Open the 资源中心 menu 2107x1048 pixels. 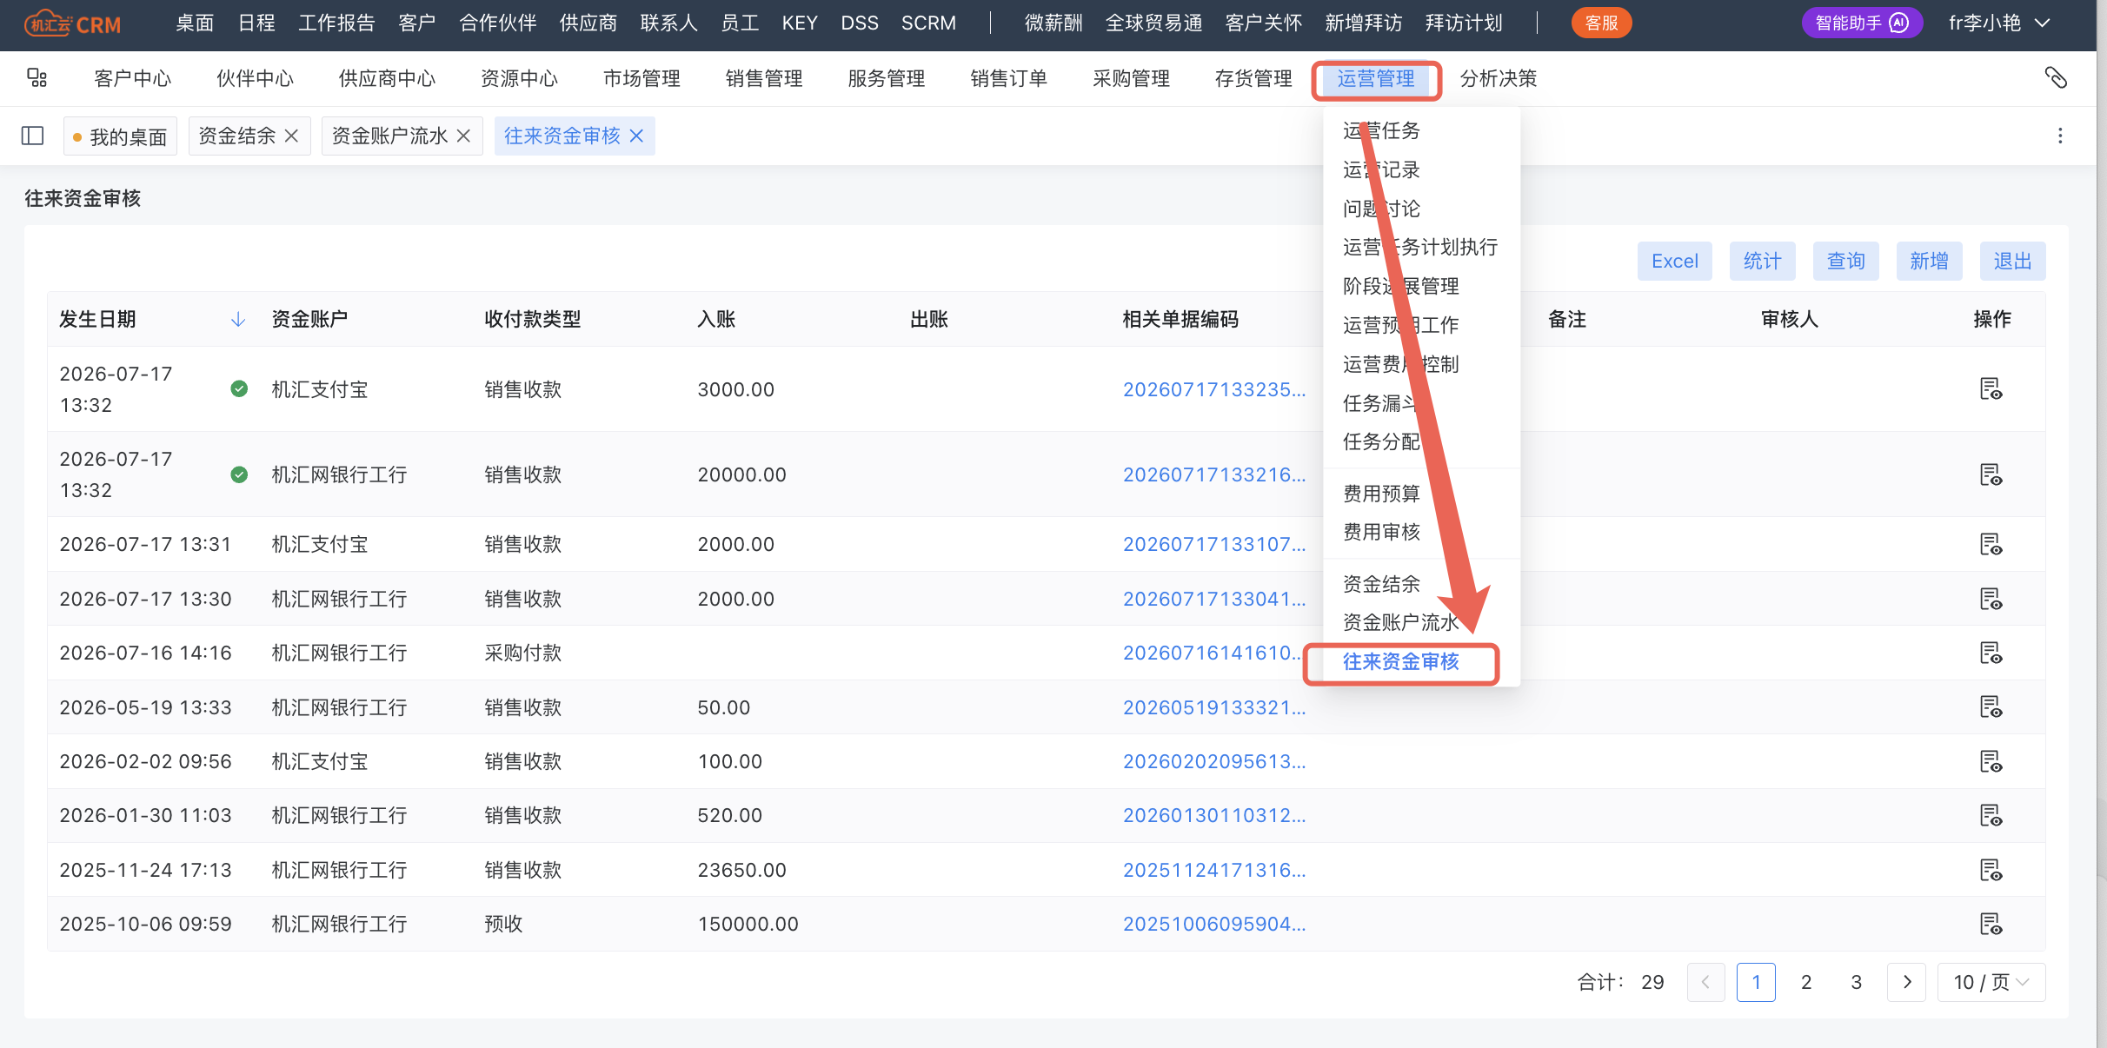(520, 79)
